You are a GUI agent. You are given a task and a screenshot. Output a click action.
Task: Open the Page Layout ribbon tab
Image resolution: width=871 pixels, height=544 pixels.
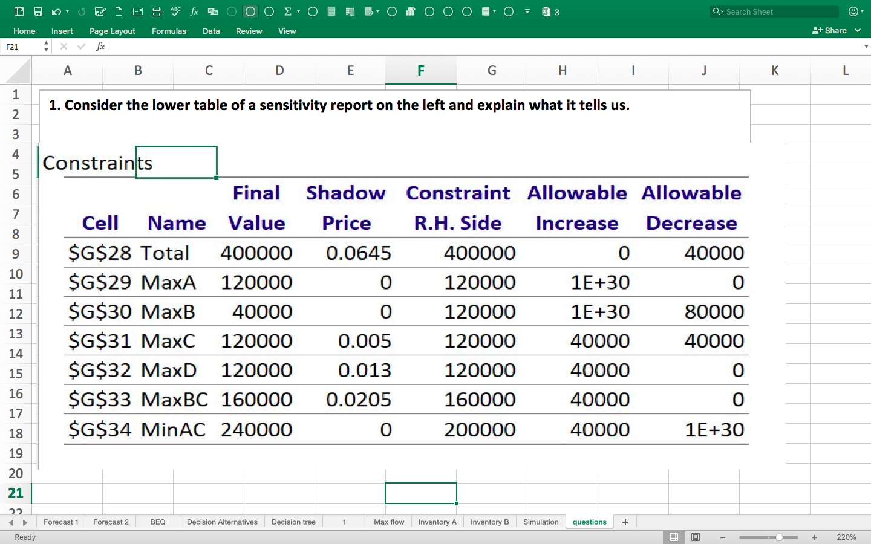click(113, 31)
